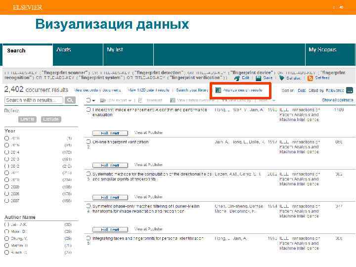Sort results by Date

click(302, 90)
